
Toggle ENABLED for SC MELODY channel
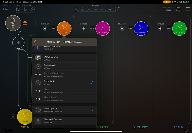[122, 29]
